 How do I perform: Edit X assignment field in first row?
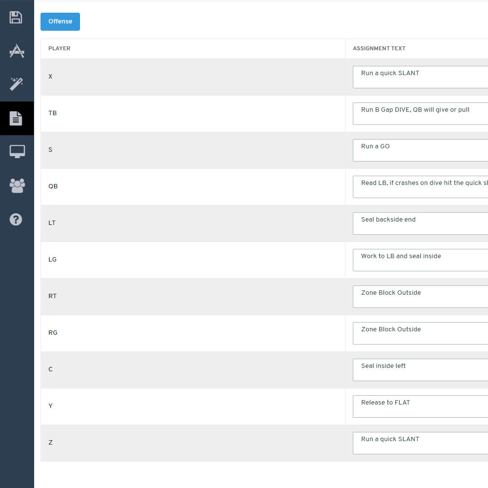pos(420,77)
